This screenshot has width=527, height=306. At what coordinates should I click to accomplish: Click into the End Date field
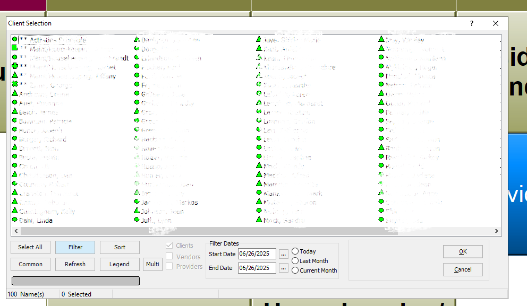click(257, 268)
